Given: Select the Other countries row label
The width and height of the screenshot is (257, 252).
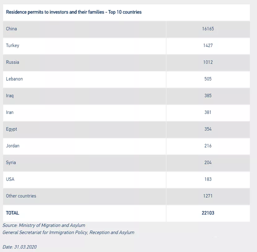Looking at the screenshot, I should (21, 196).
